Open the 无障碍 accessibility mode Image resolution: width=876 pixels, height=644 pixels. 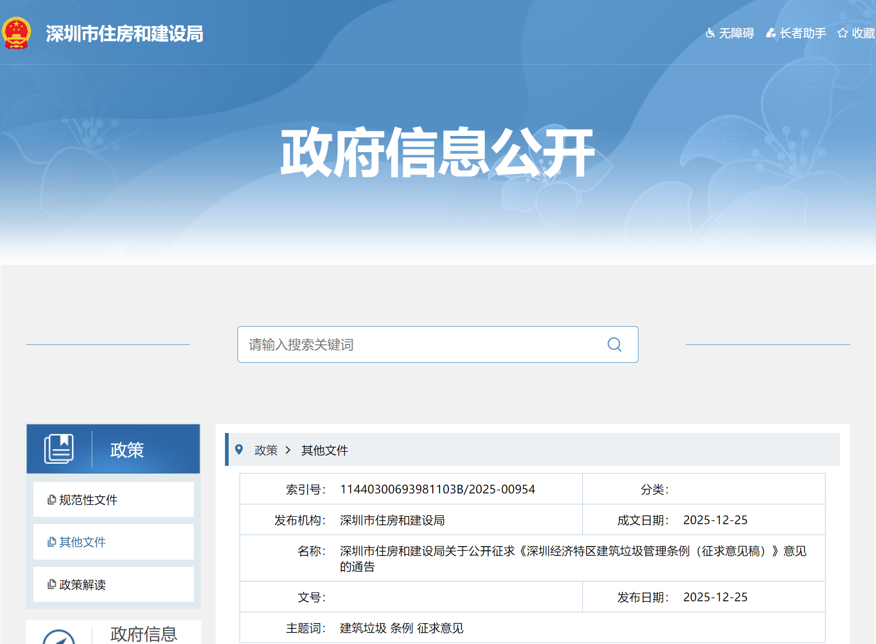click(730, 33)
